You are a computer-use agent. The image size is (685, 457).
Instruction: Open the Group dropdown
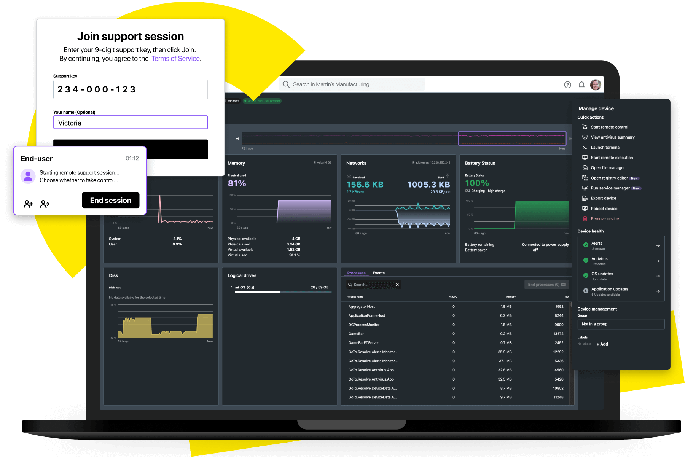[621, 324]
